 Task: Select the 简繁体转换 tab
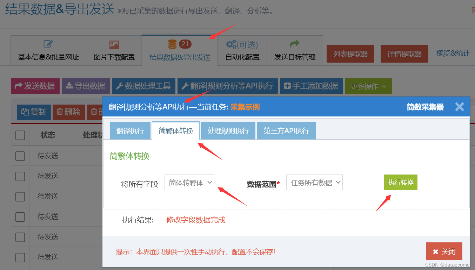[176, 131]
